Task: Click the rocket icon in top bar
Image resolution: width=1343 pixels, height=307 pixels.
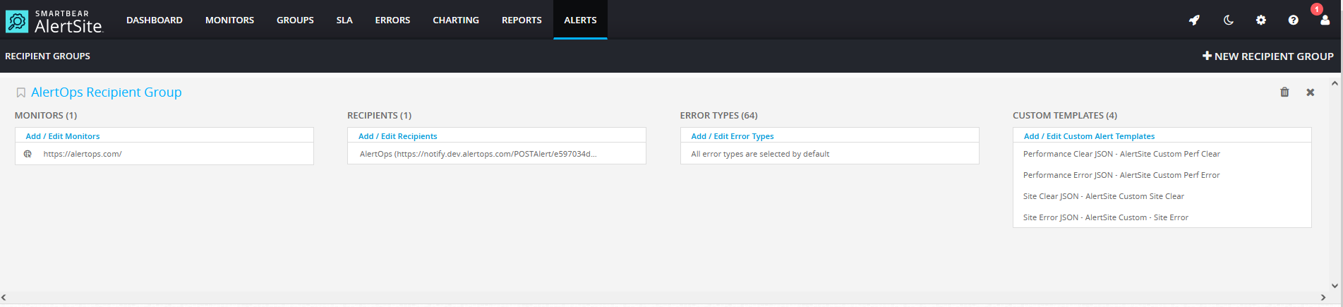Action: point(1194,20)
